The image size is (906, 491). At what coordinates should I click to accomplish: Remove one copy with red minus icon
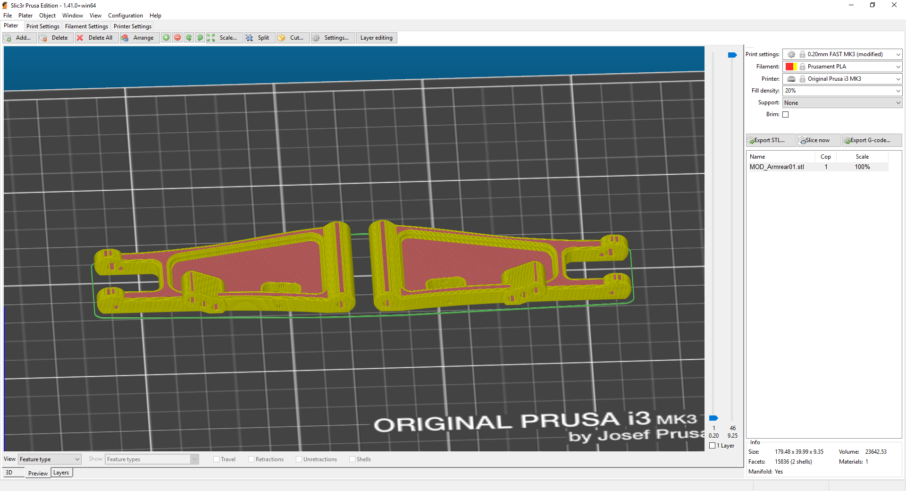[x=177, y=38]
